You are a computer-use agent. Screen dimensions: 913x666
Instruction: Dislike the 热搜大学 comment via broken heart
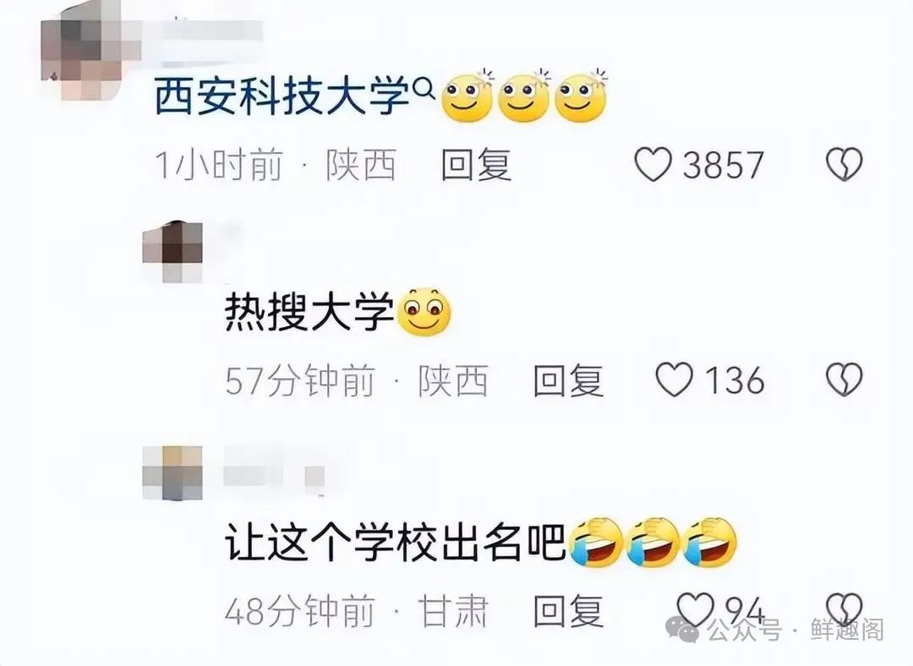[845, 380]
